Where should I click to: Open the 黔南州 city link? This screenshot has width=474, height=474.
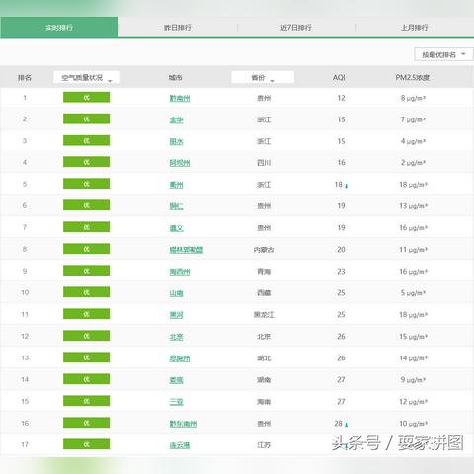180,98
